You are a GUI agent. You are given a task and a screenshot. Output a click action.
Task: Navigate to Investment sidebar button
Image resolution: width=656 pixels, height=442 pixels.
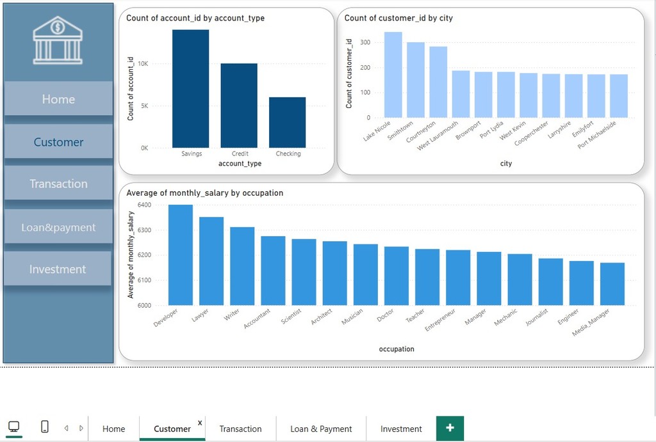58,269
